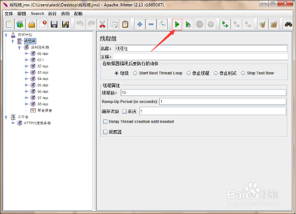
Task: Select the 测试计划 tree item
Action: coord(25,35)
